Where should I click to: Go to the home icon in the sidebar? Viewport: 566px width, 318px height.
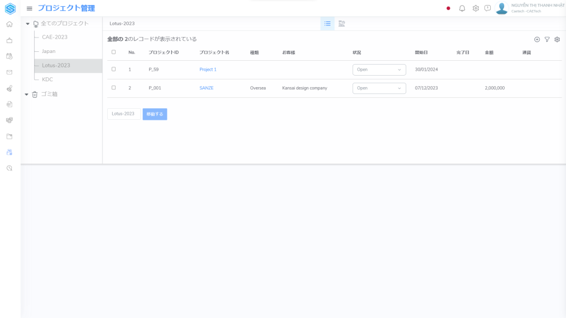click(x=9, y=24)
